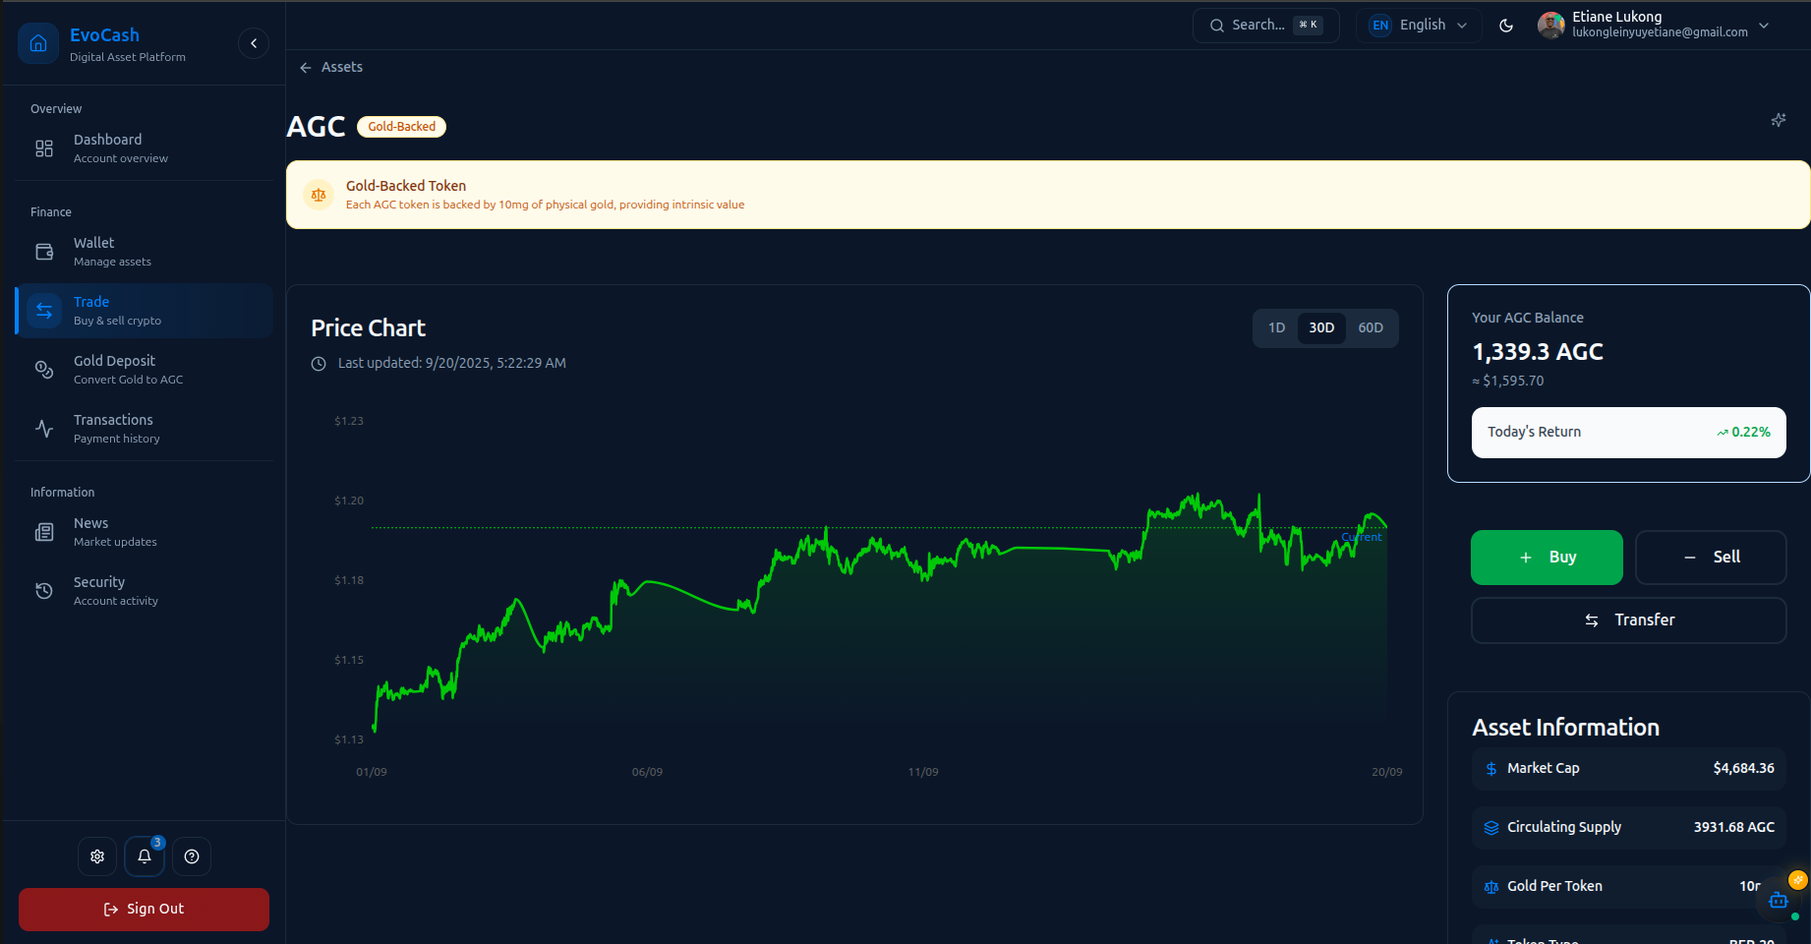Open Transactions via the activity icon
This screenshot has width=1811, height=944.
coord(43,428)
